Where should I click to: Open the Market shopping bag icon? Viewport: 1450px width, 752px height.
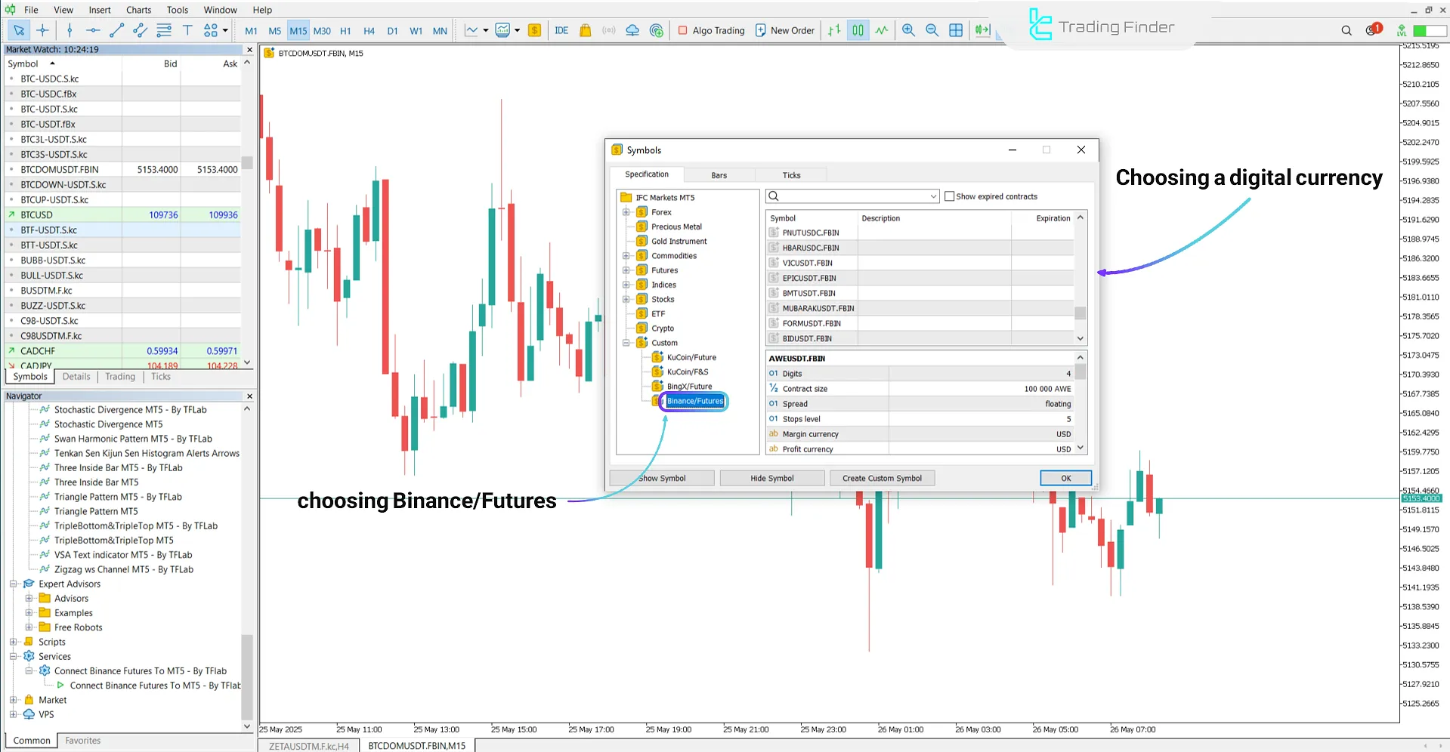[585, 30]
